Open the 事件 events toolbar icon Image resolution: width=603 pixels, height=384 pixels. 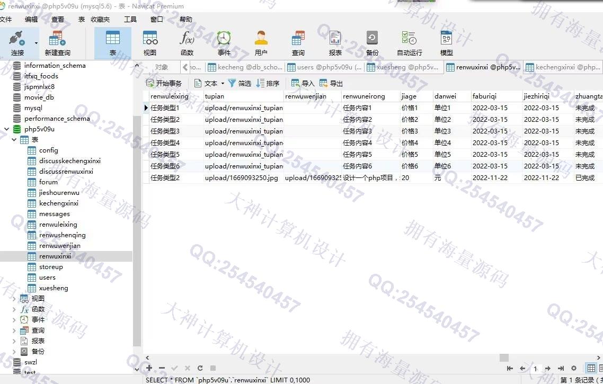click(x=224, y=43)
